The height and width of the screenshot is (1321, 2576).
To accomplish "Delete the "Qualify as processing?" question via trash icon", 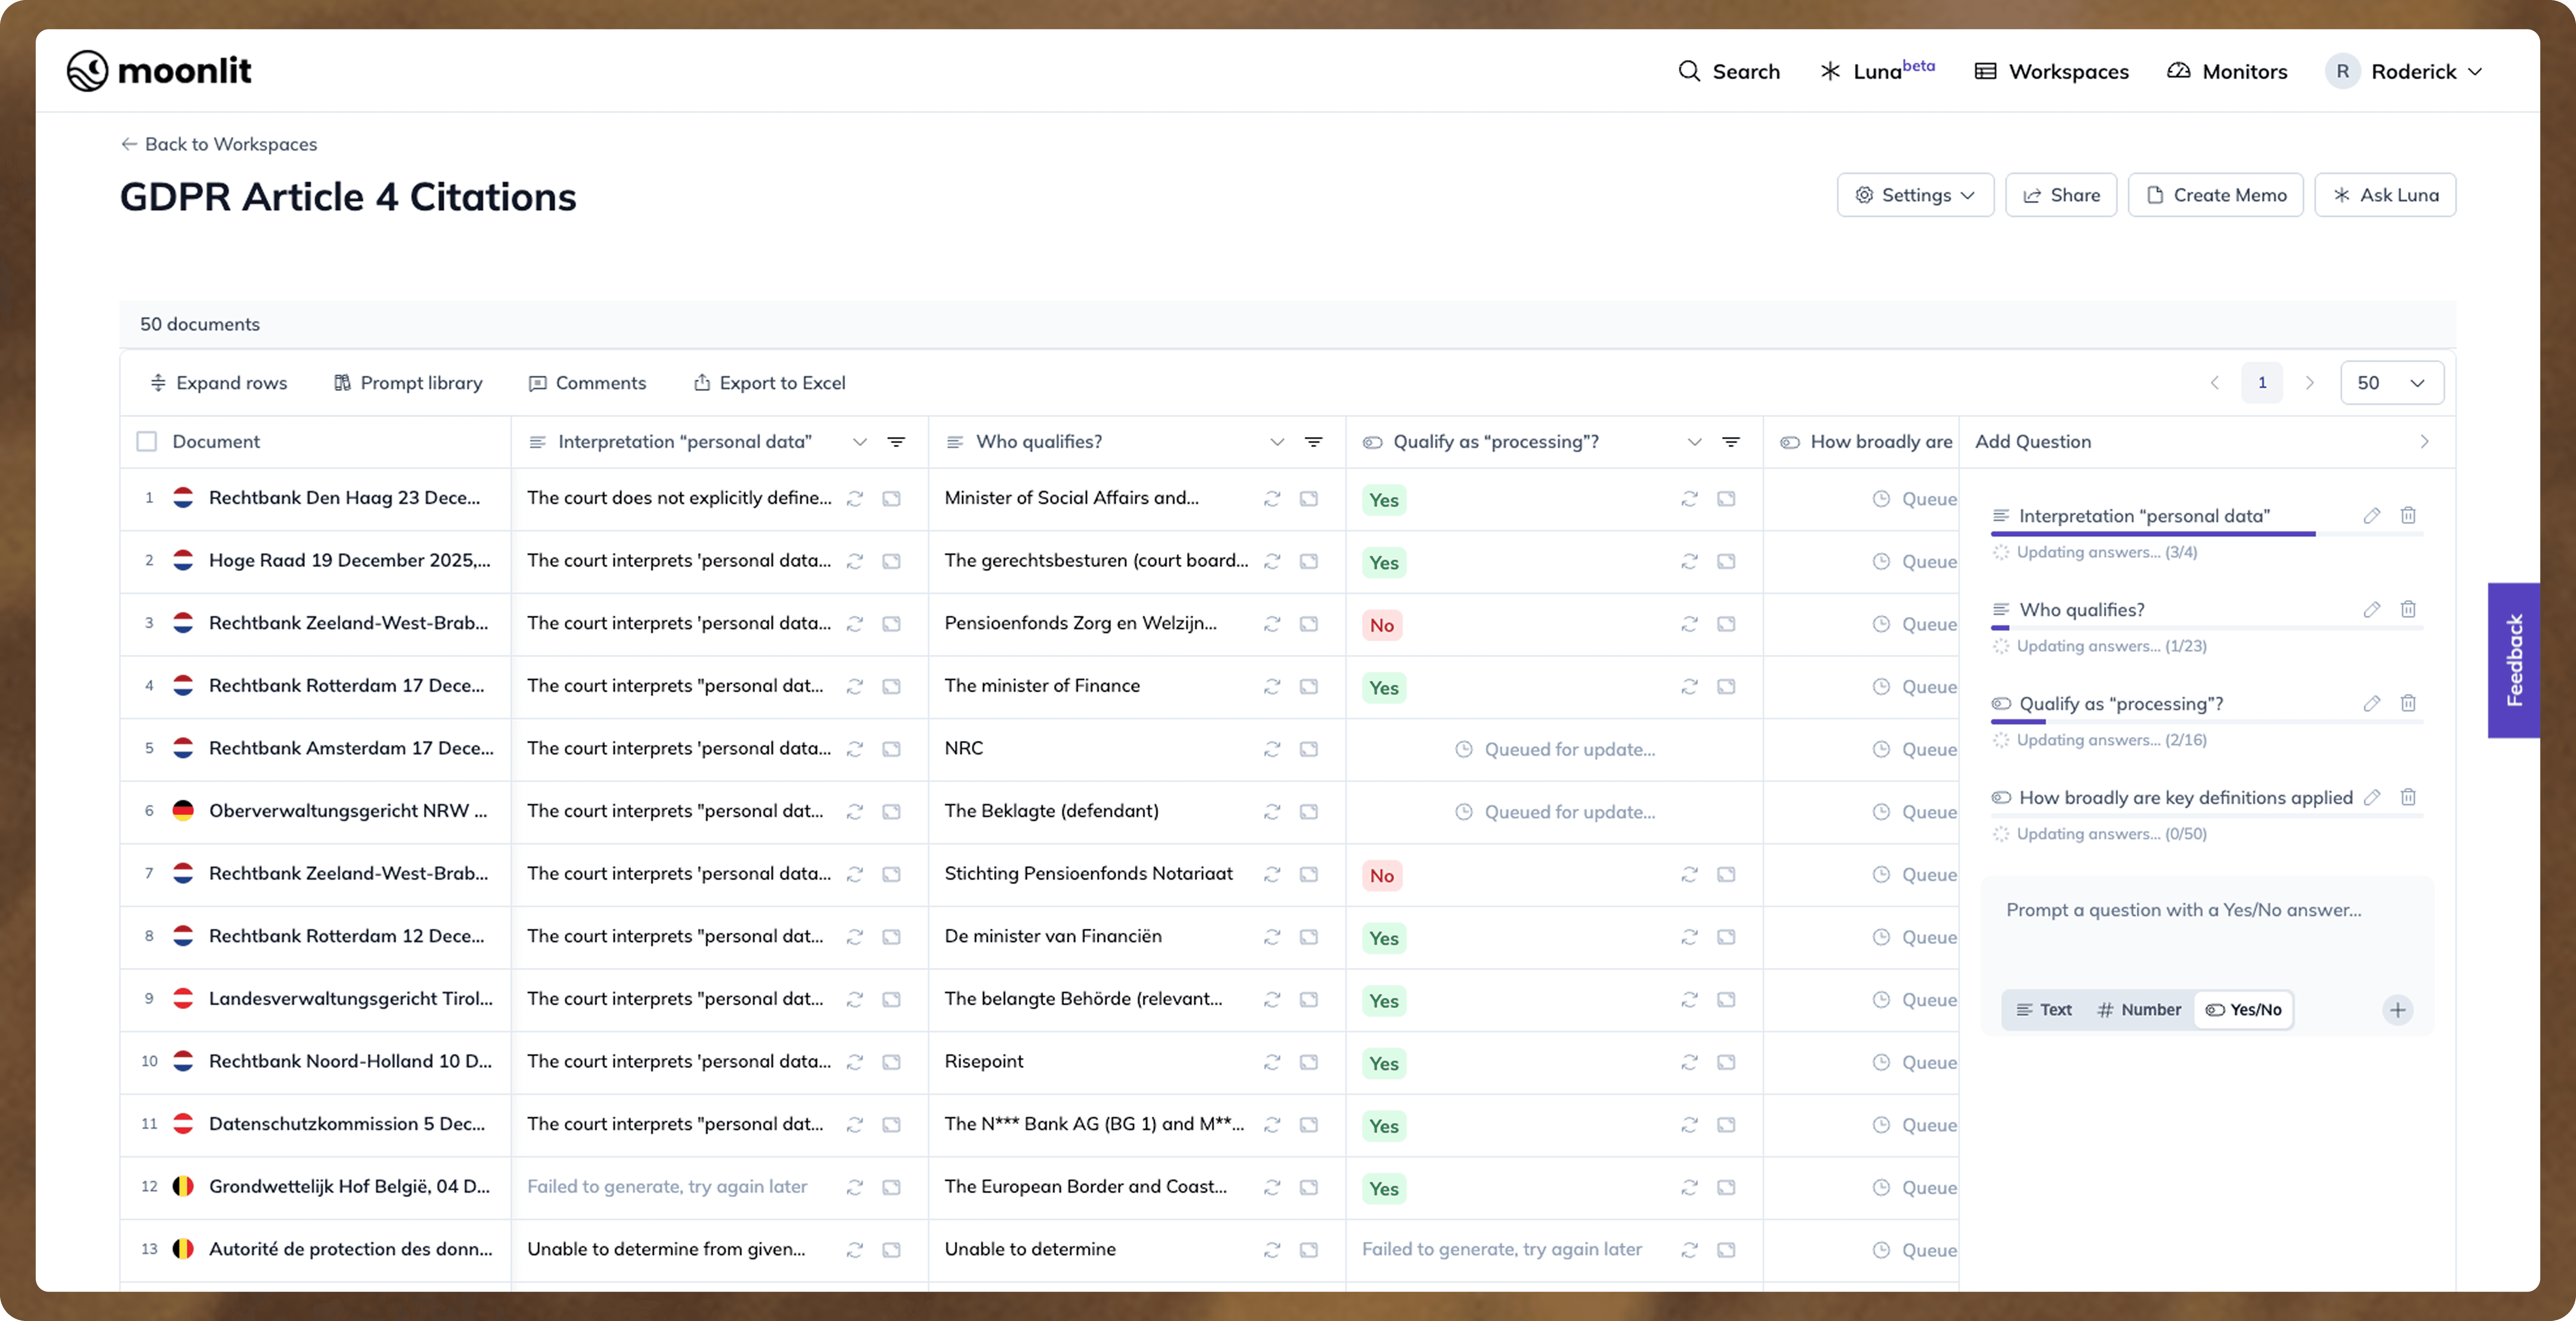I will [x=2408, y=703].
